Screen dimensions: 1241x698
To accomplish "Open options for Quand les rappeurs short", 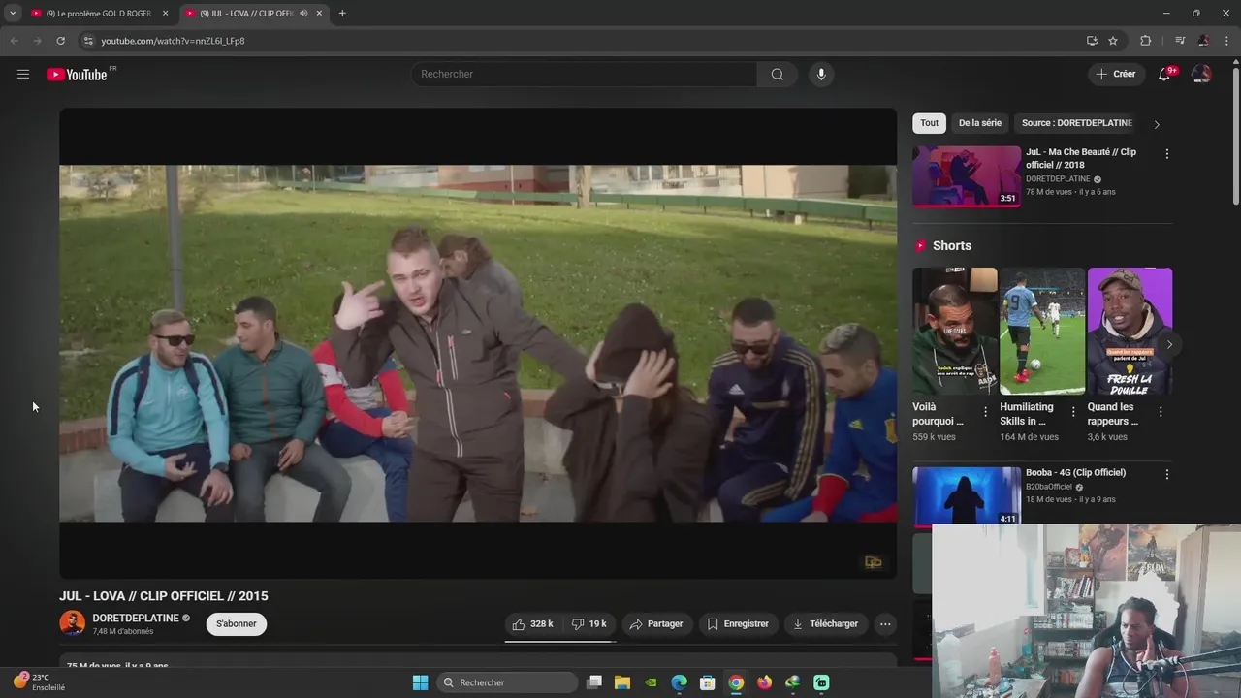I will tap(1161, 412).
